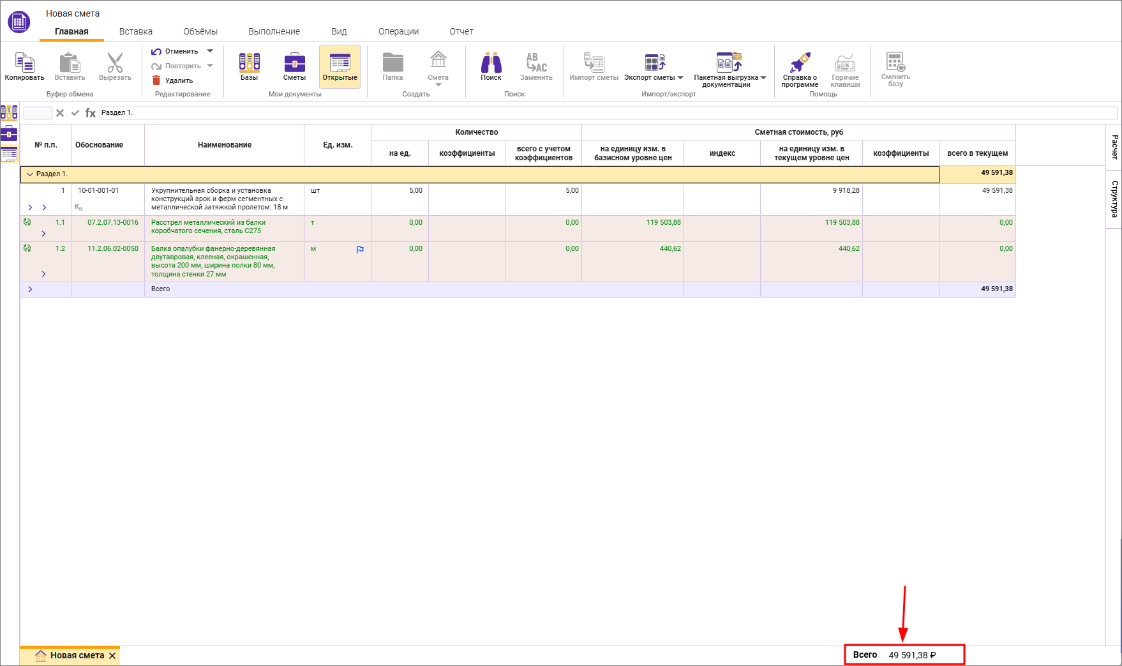Screen dimensions: 1122x666
Task: Click the Поиск binoculars icon
Action: [x=491, y=63]
